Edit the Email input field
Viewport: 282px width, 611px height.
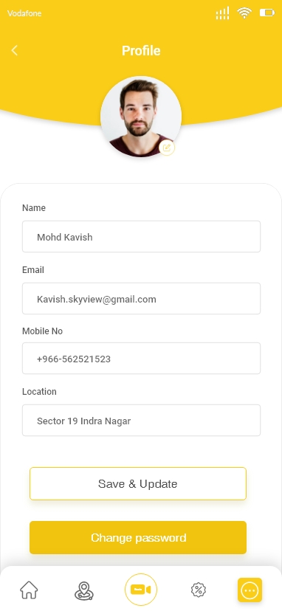tap(141, 298)
